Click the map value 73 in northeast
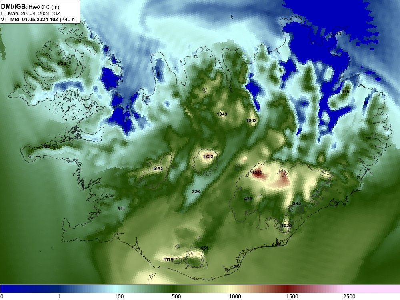 [x=339, y=33]
